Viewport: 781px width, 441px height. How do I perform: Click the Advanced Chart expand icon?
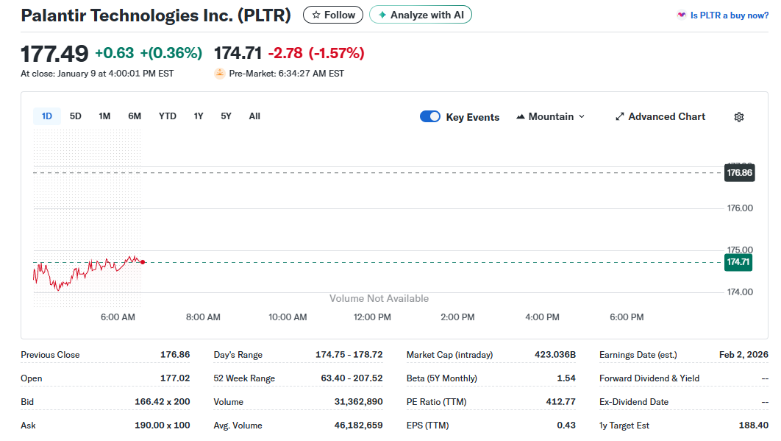coord(619,116)
